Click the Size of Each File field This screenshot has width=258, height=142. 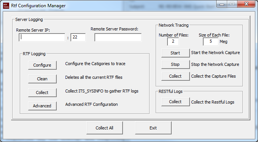click(210, 41)
